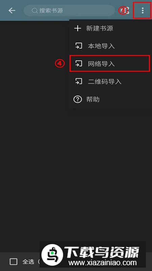152x271 pixels.
Task: Click the www.xiazainiao.com watermark link
Action: pos(102,263)
